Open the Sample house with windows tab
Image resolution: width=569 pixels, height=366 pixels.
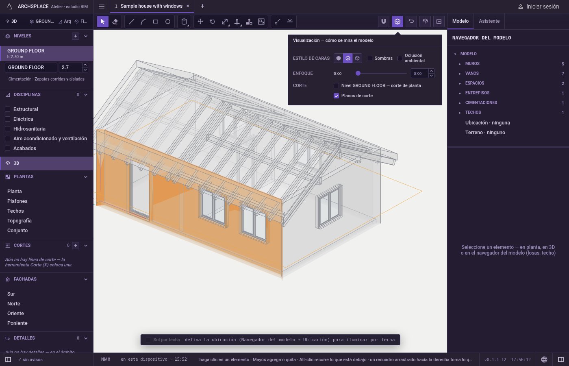151,6
